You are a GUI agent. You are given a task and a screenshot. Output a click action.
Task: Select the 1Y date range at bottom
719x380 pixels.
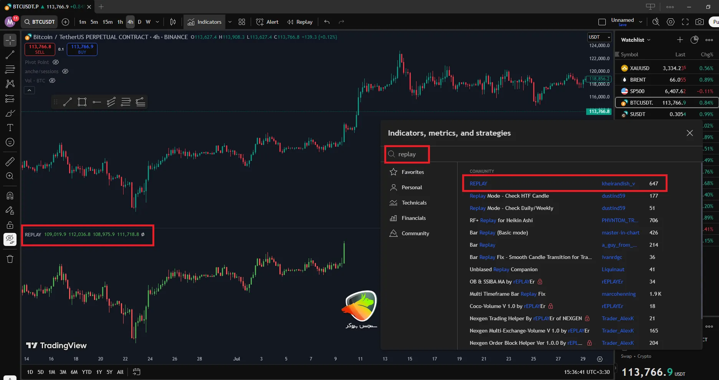point(99,372)
